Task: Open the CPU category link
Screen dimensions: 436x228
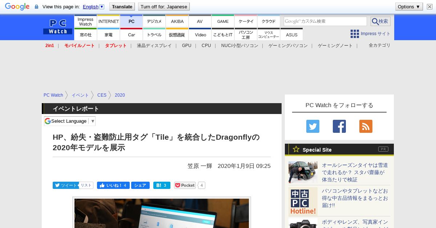Action: click(x=206, y=46)
